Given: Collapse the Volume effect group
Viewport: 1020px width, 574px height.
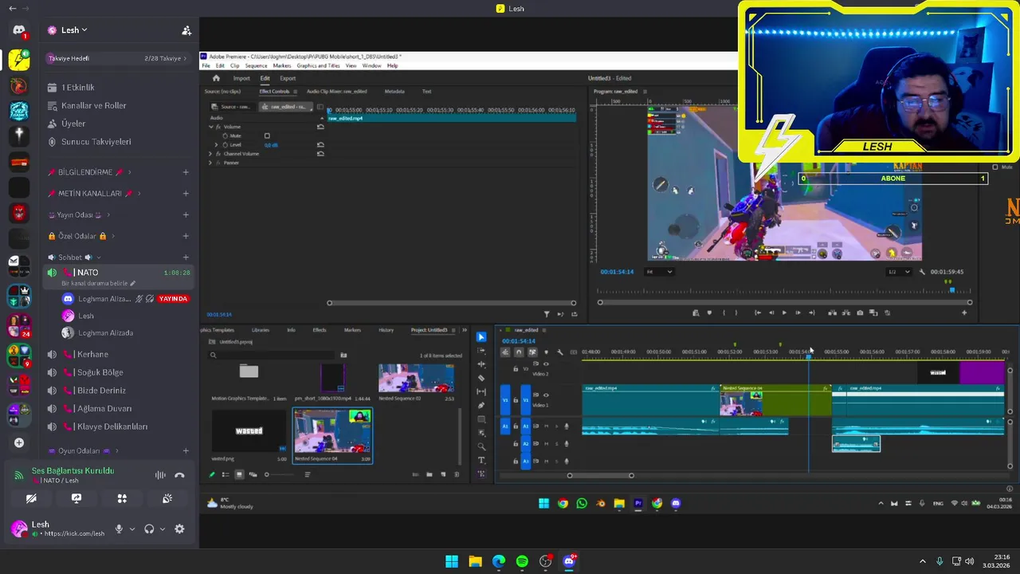Looking at the screenshot, I should [210, 127].
